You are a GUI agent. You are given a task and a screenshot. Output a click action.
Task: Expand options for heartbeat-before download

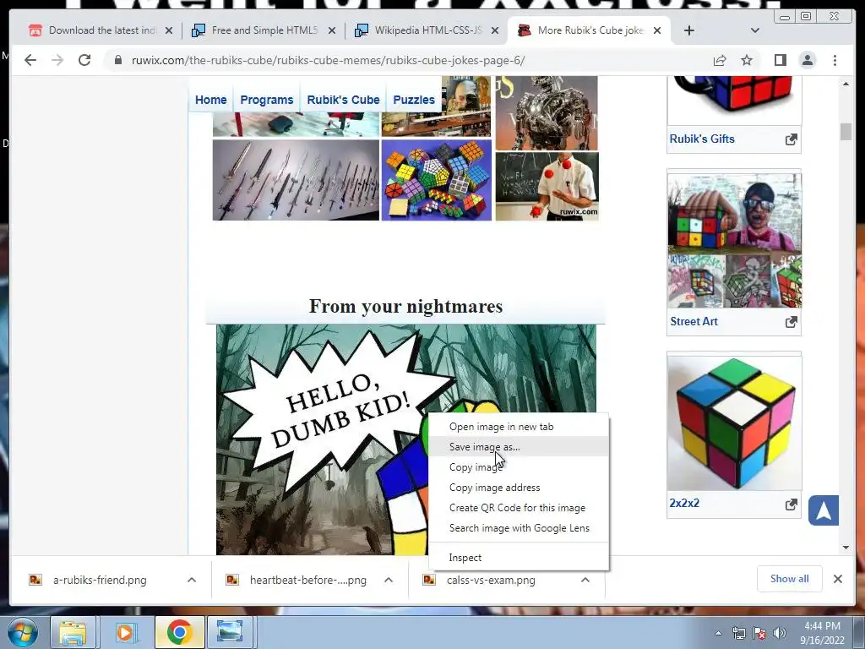(389, 580)
